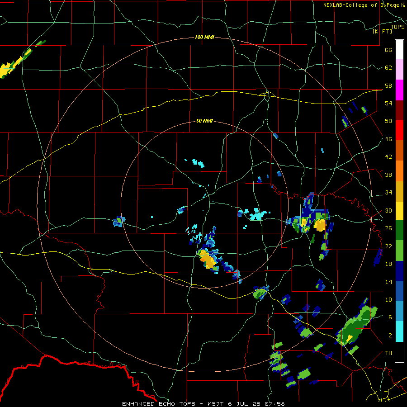Click the 58 value on the legend scale
The image size is (407, 407).
pos(388,85)
